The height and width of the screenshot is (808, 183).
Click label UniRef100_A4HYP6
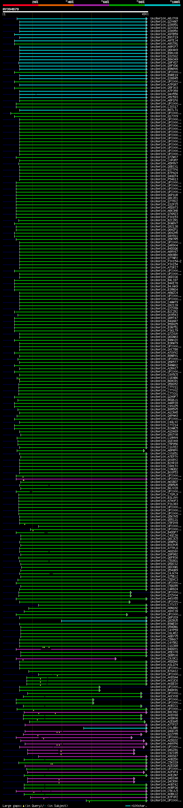click(164, 744)
